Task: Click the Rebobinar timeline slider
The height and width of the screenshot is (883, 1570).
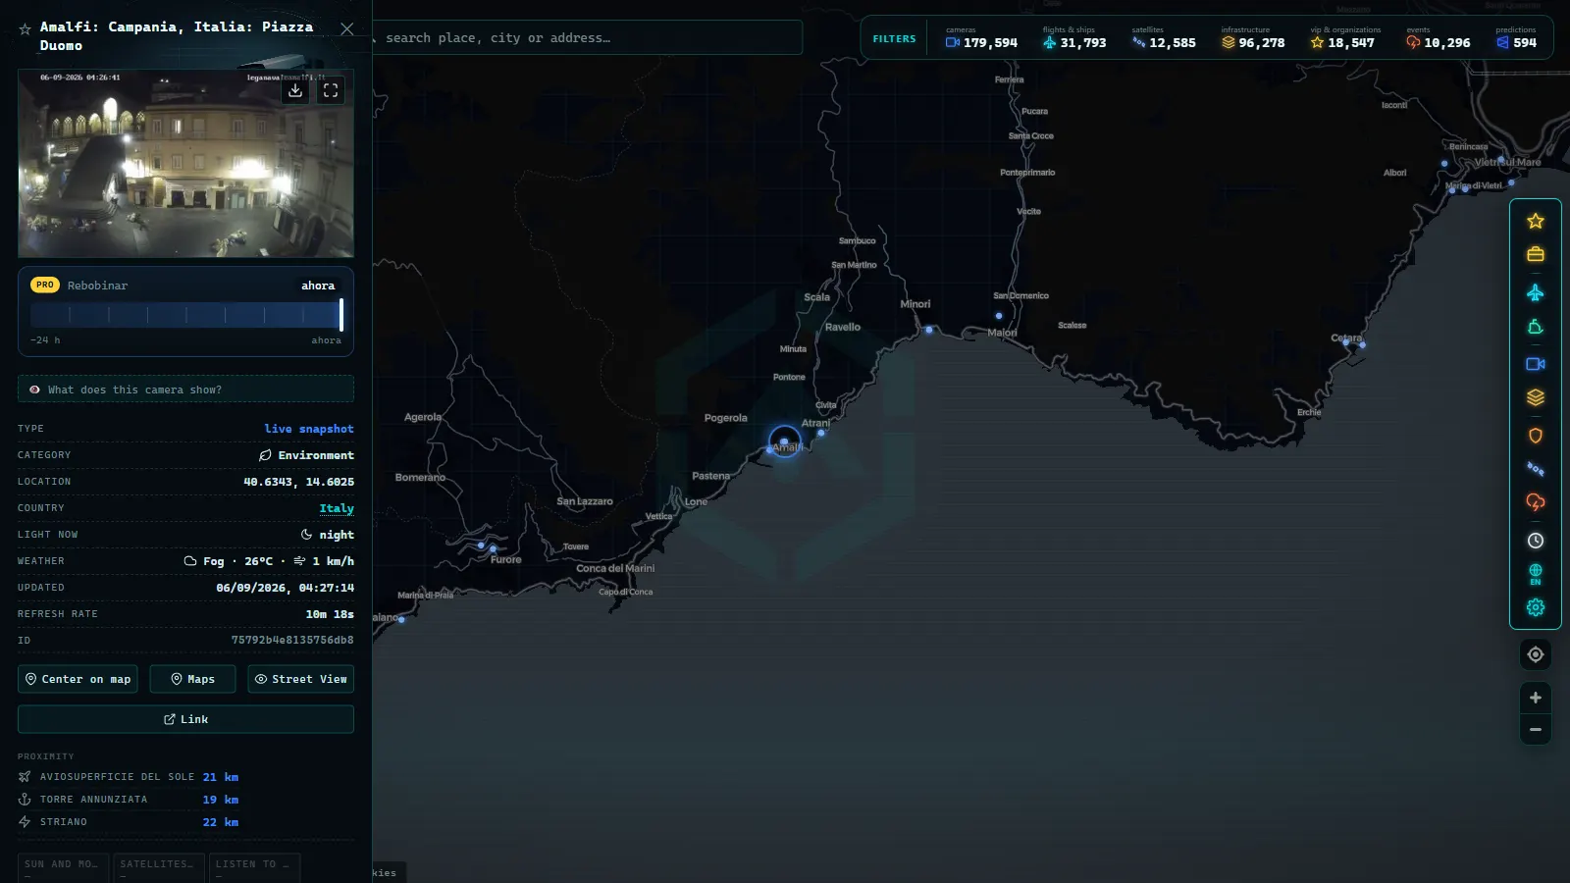Action: 186,315
